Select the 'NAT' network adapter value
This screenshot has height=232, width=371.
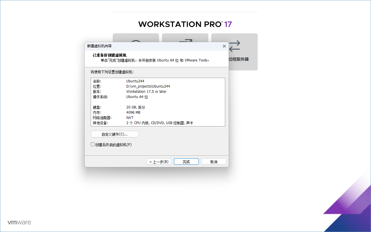130,118
